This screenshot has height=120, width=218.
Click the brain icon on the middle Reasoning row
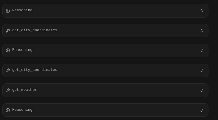pos(8,50)
